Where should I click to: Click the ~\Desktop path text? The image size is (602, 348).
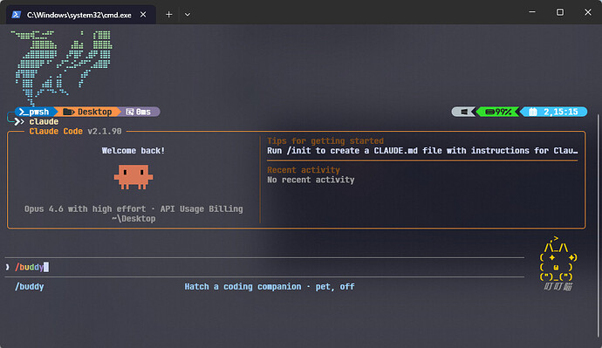[x=133, y=219]
